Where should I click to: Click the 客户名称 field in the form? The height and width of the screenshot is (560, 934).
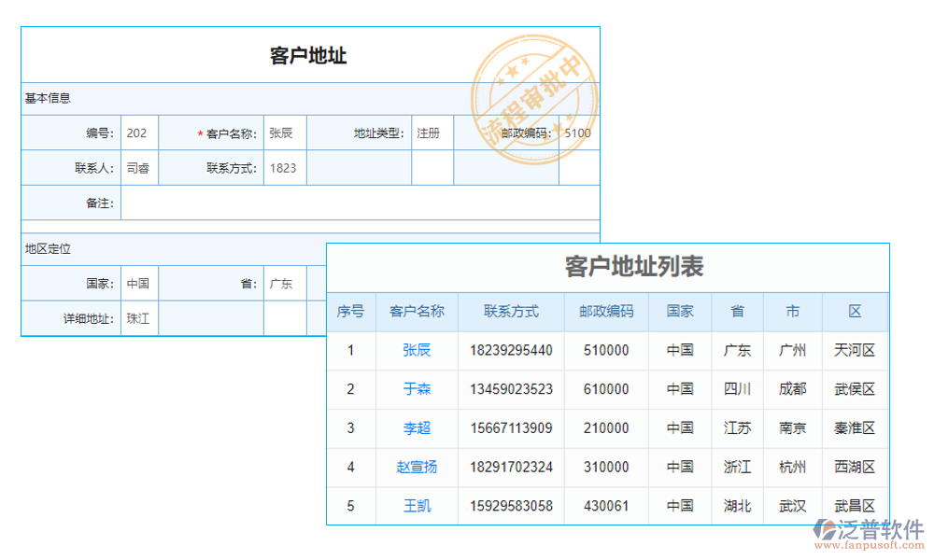pyautogui.click(x=284, y=133)
